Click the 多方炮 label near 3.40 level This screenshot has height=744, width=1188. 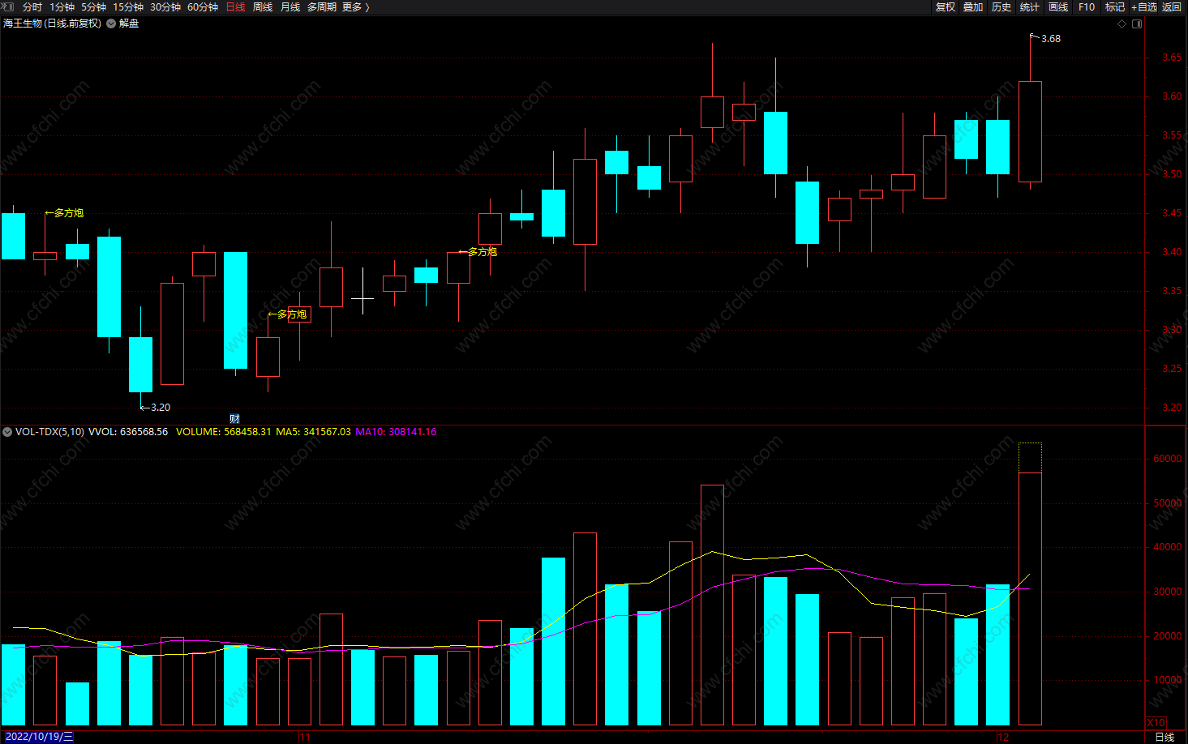coord(478,252)
